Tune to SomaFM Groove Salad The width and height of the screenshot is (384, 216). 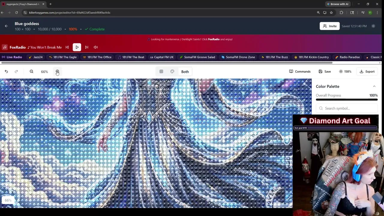point(197,57)
